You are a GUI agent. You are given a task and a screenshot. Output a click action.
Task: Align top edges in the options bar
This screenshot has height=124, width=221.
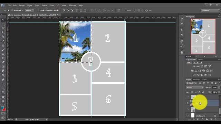coord(64,10)
